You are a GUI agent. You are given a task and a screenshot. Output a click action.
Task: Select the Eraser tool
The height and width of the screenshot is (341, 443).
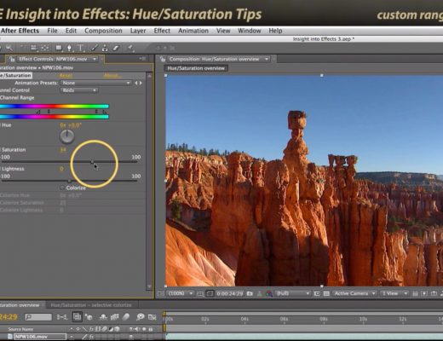(x=116, y=48)
